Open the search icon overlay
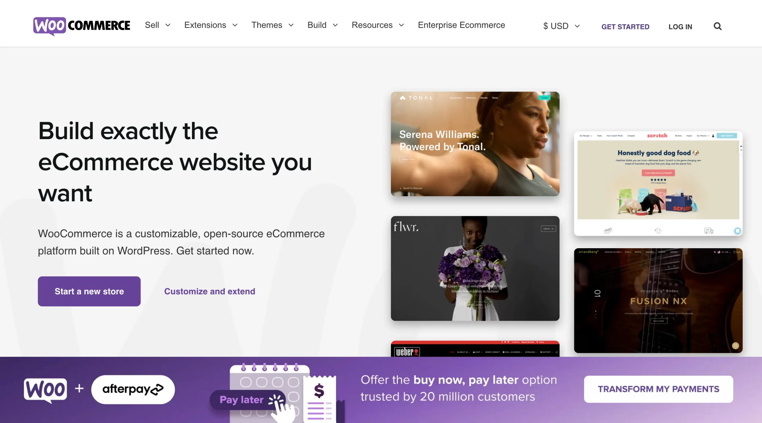Viewport: 762px width, 423px height. (x=718, y=26)
